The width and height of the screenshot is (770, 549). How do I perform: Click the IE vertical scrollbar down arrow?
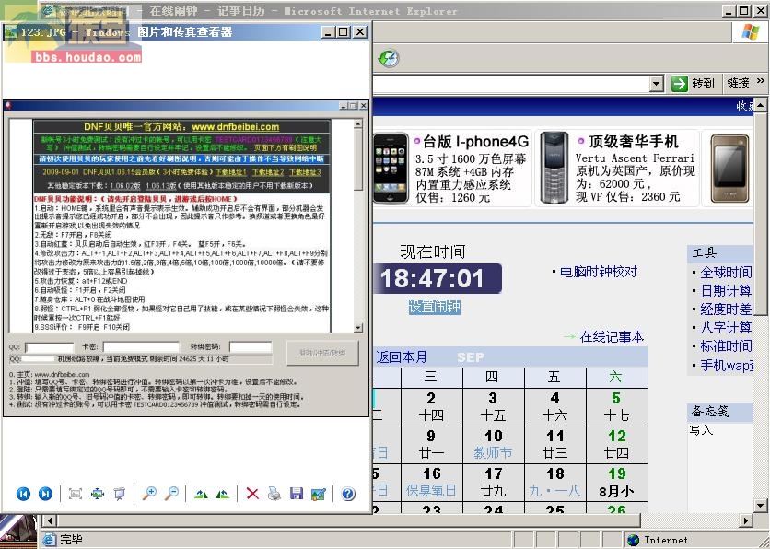pos(760,505)
